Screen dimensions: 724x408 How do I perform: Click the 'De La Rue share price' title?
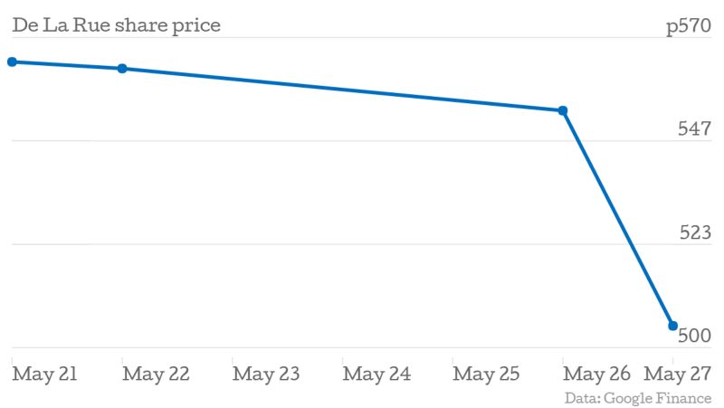coord(116,25)
